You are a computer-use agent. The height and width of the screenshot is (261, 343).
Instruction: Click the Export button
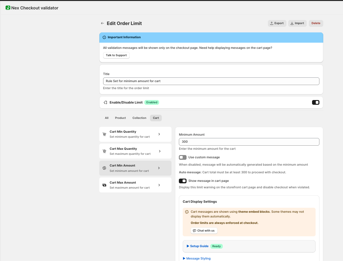(x=277, y=23)
